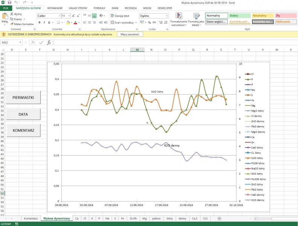Viewport: 298px width, 226px height.
Task: Click the Save icon in quick access toolbar
Action: [x=9, y=2]
